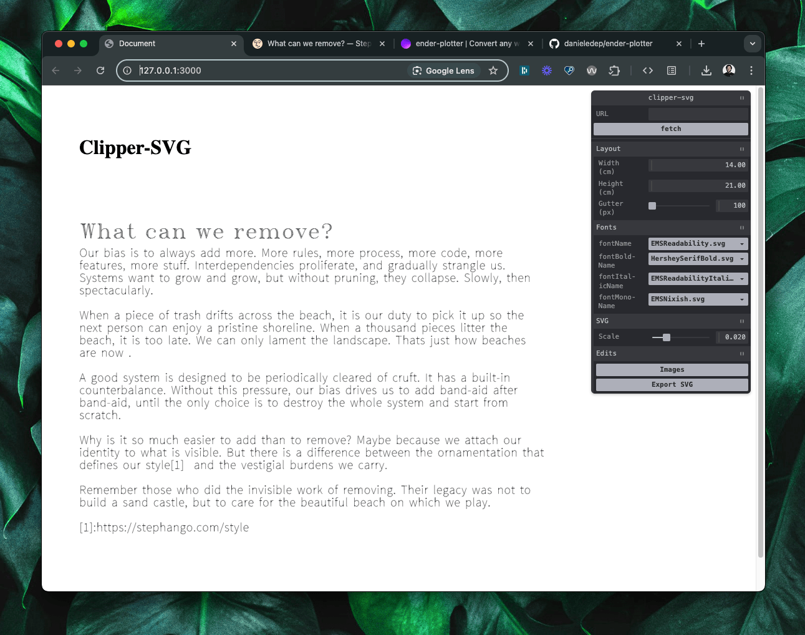
Task: Switch to the 'What can we remove?' tab
Action: point(319,44)
